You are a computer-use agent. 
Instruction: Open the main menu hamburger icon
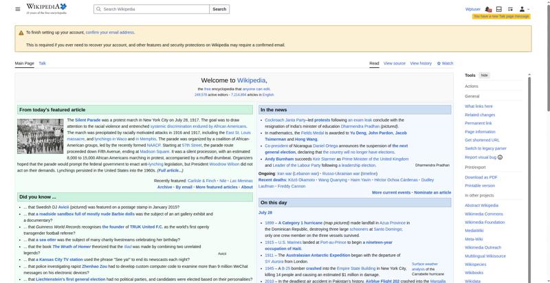tap(18, 9)
